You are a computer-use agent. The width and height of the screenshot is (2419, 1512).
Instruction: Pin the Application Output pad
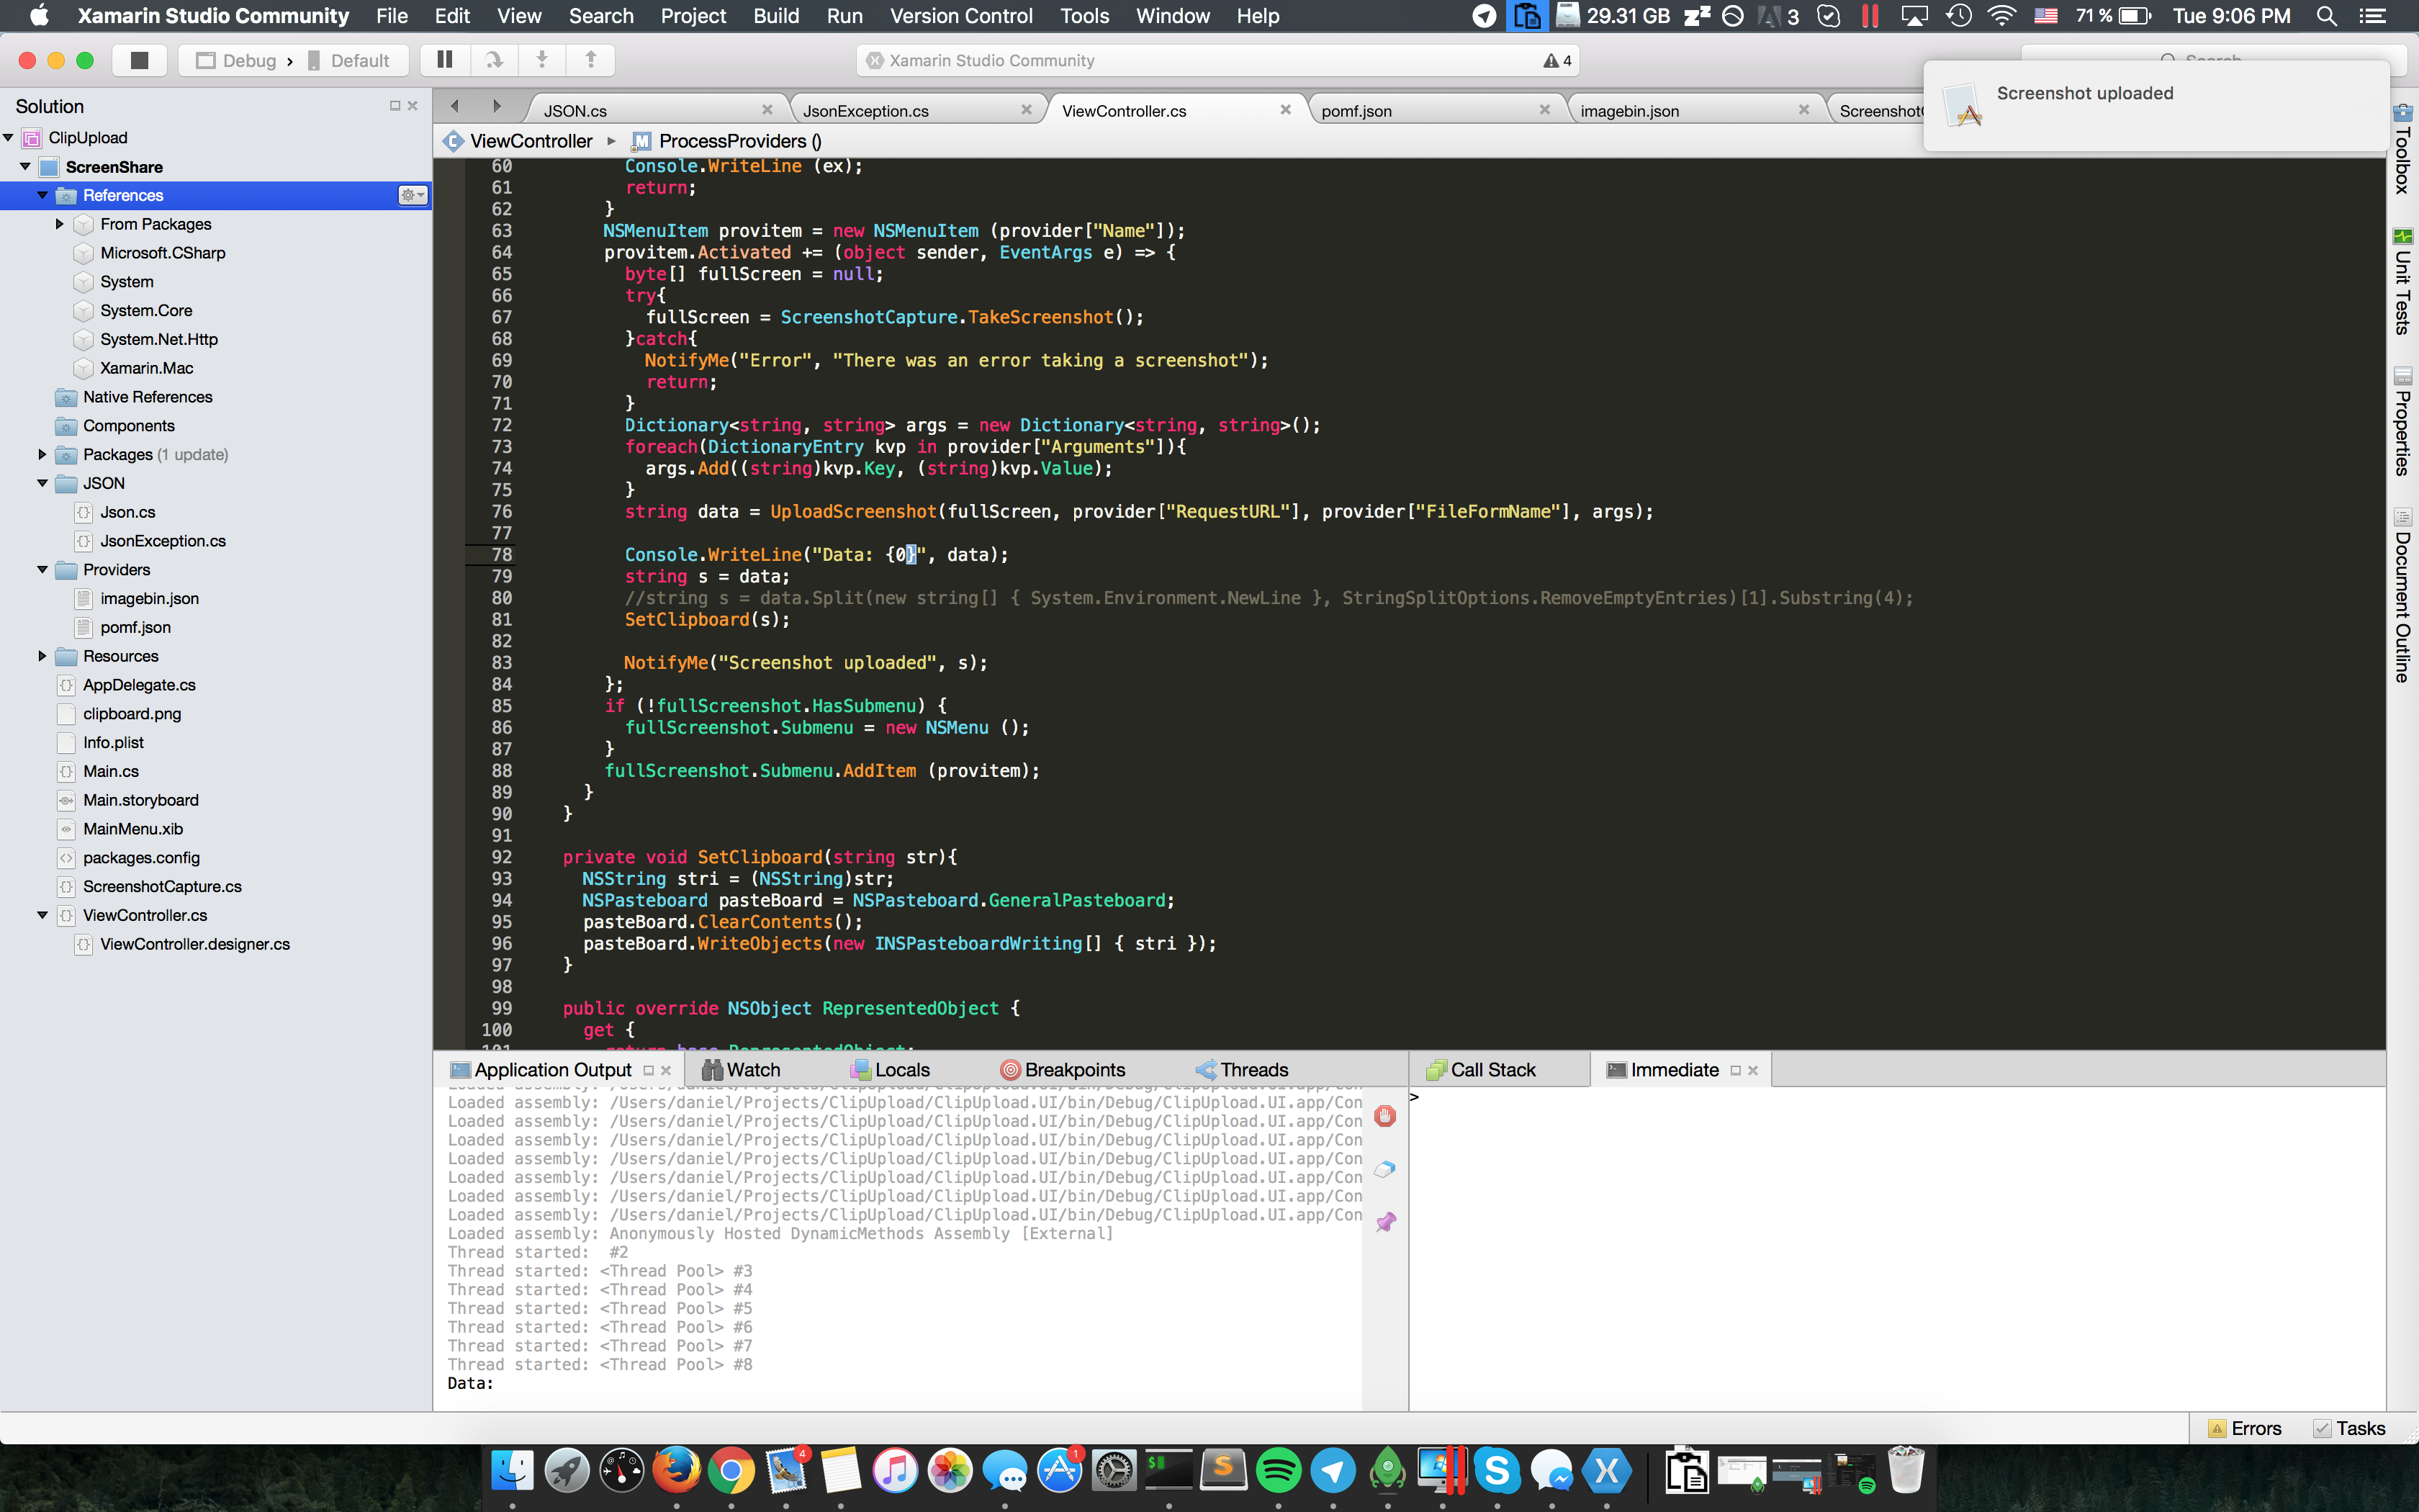point(1385,1222)
